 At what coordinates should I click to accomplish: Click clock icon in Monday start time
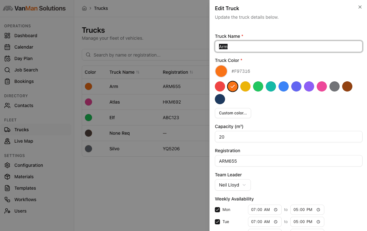(x=276, y=210)
